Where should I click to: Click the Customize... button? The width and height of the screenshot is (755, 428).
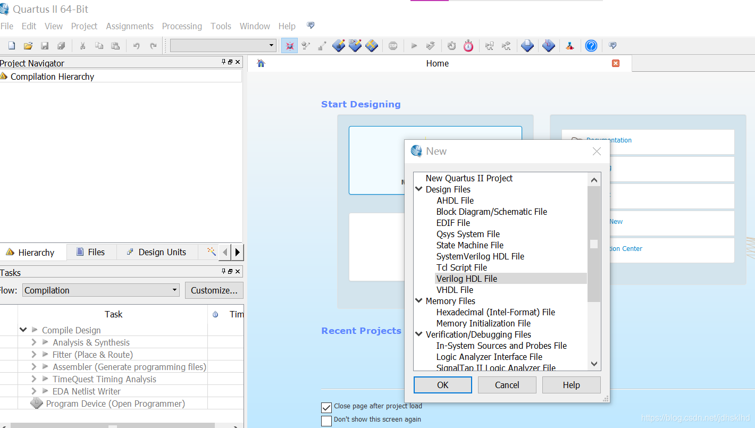(214, 290)
